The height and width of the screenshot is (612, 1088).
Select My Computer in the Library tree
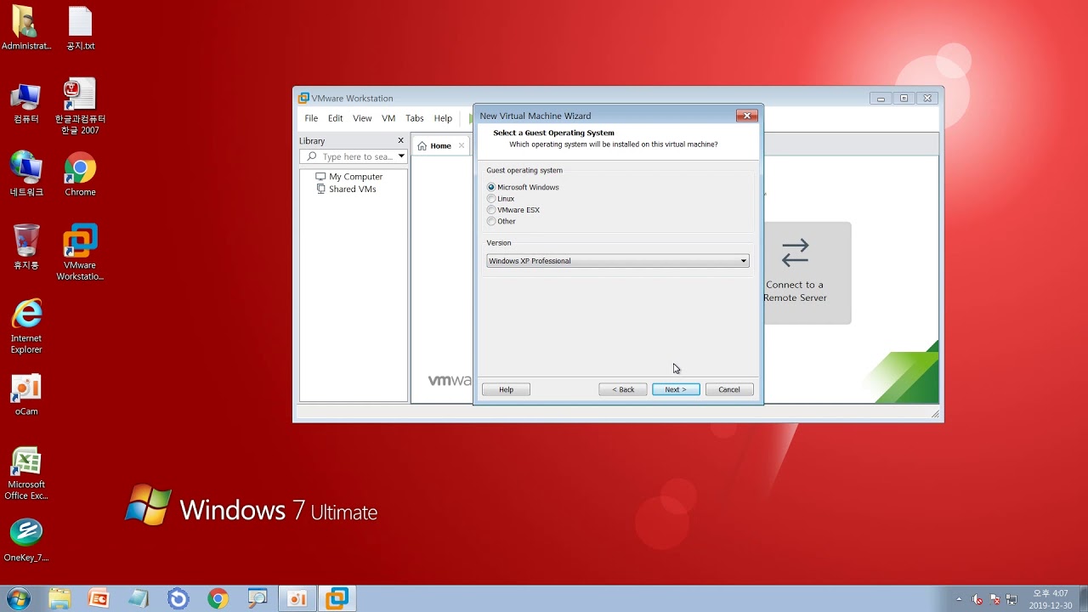[x=349, y=177]
